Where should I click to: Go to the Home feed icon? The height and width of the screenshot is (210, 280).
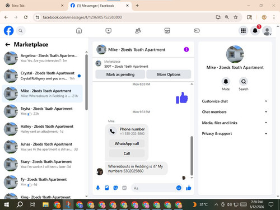79,31
